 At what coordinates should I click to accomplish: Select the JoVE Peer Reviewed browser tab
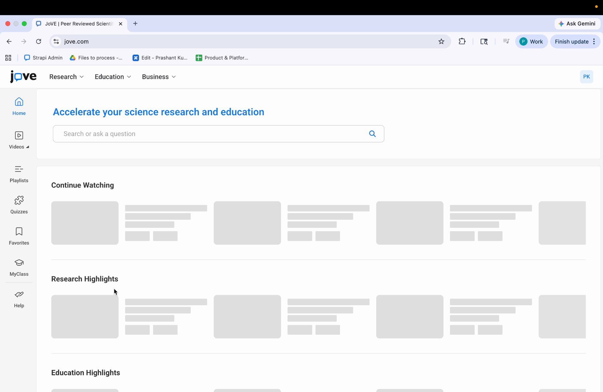tap(80, 24)
